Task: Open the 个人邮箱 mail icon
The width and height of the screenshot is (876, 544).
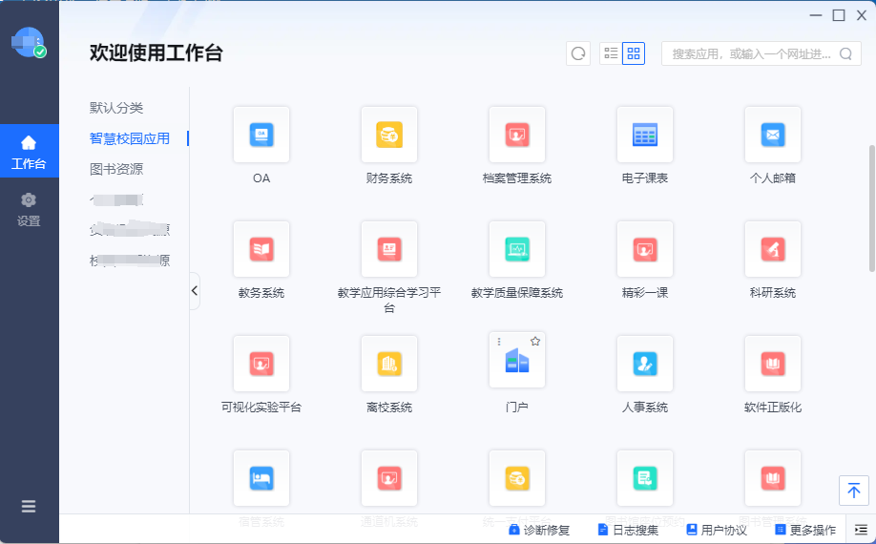Action: tap(772, 136)
